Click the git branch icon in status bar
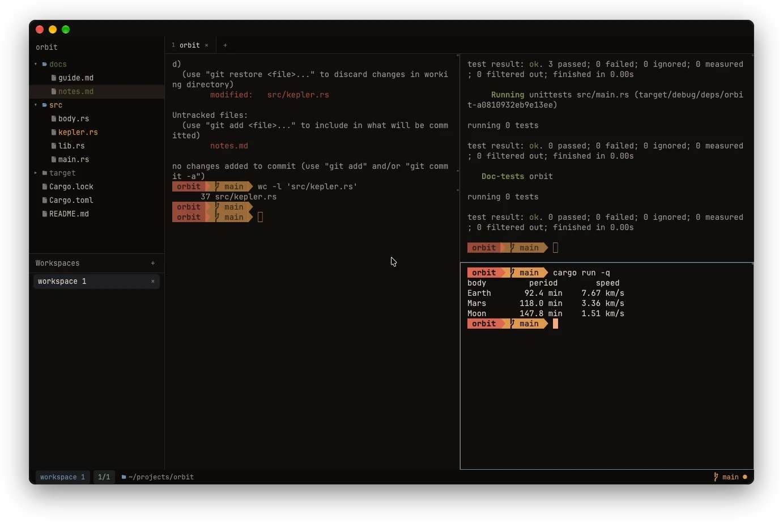783x523 pixels. click(716, 477)
